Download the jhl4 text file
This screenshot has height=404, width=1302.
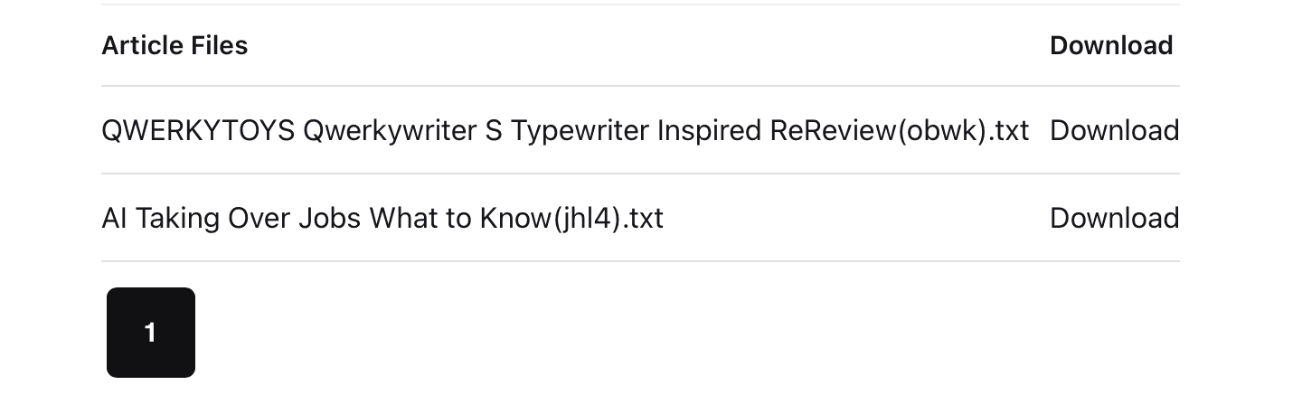(1114, 218)
